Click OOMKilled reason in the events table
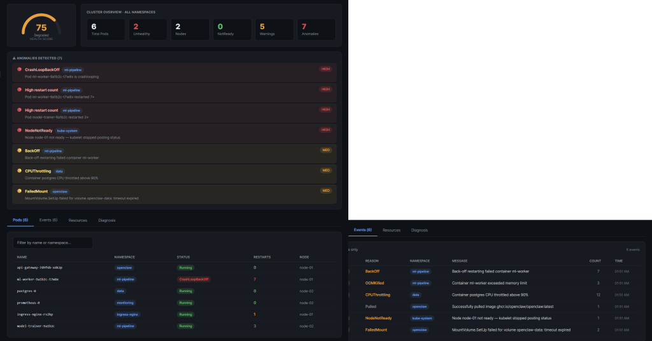The height and width of the screenshot is (341, 652). 377,283
